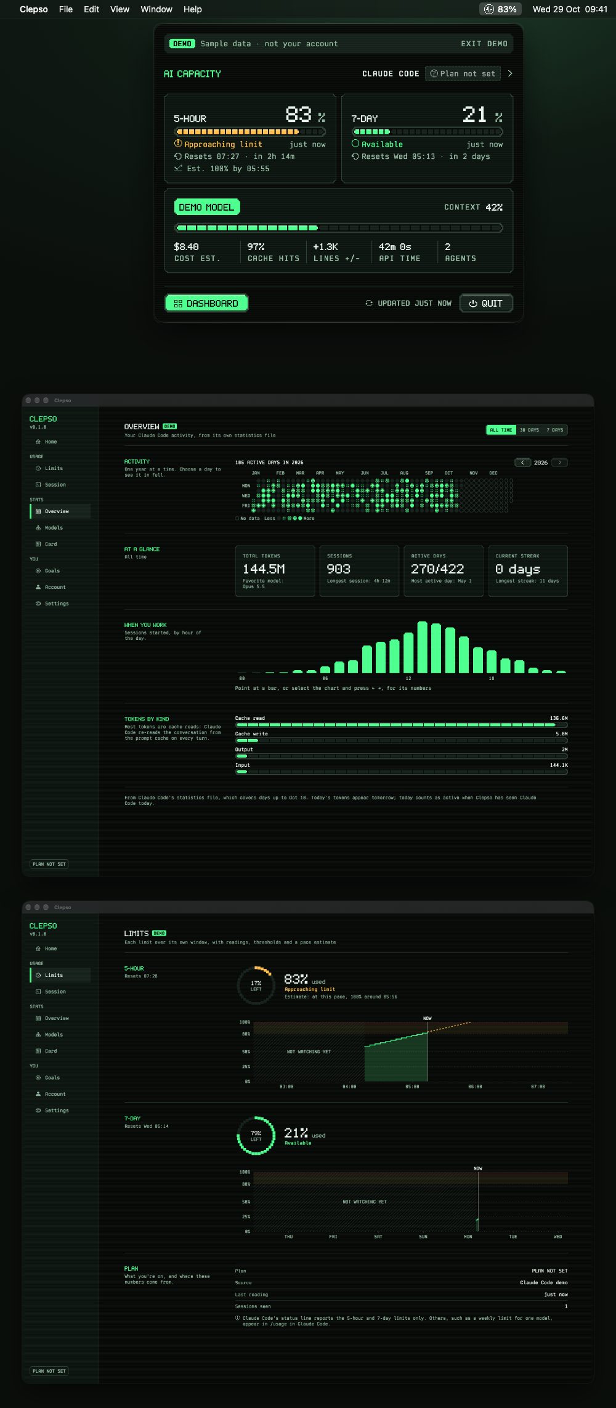This screenshot has width=616, height=1408.
Task: Open the Clepso menu in the menu bar
Action: 34,9
